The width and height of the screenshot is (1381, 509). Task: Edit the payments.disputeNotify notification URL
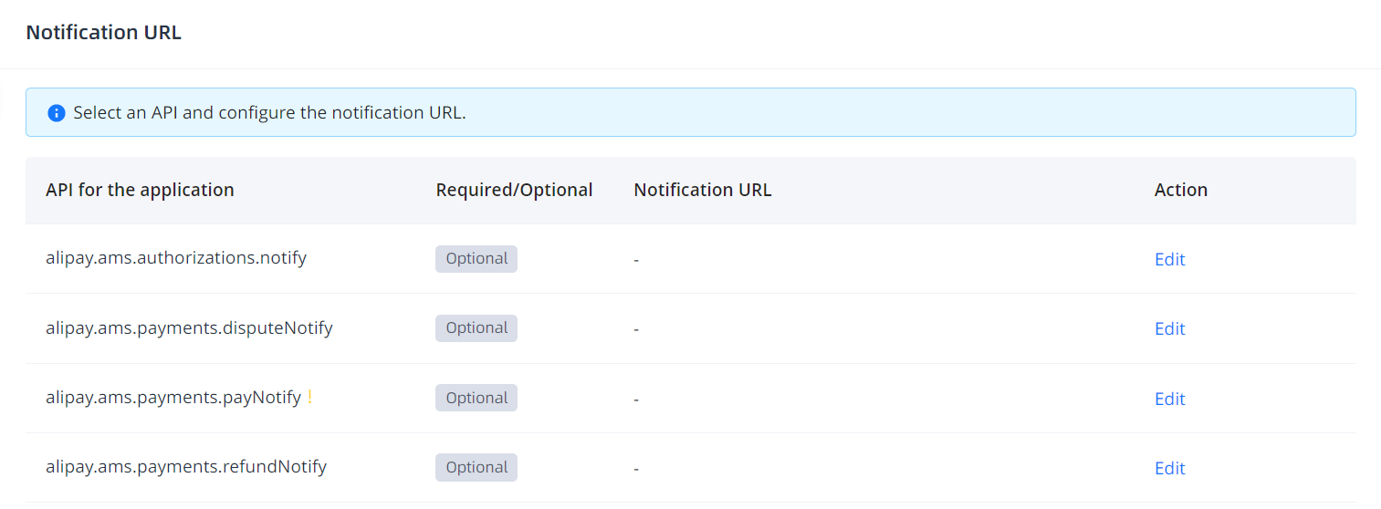coord(1169,328)
